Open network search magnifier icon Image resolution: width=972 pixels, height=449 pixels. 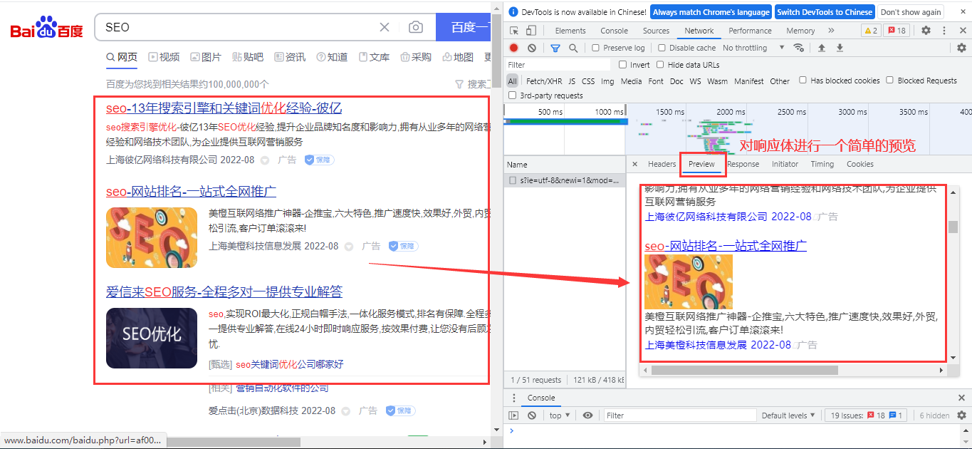[x=573, y=48]
